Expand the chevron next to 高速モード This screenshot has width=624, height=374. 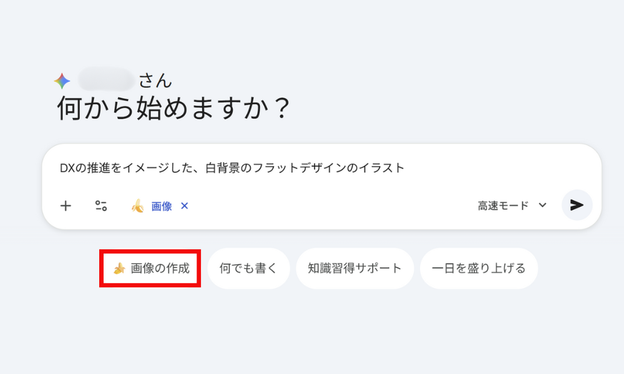pos(542,205)
